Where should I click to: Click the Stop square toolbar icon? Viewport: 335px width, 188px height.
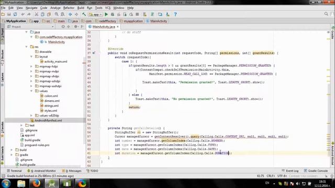pos(137,14)
